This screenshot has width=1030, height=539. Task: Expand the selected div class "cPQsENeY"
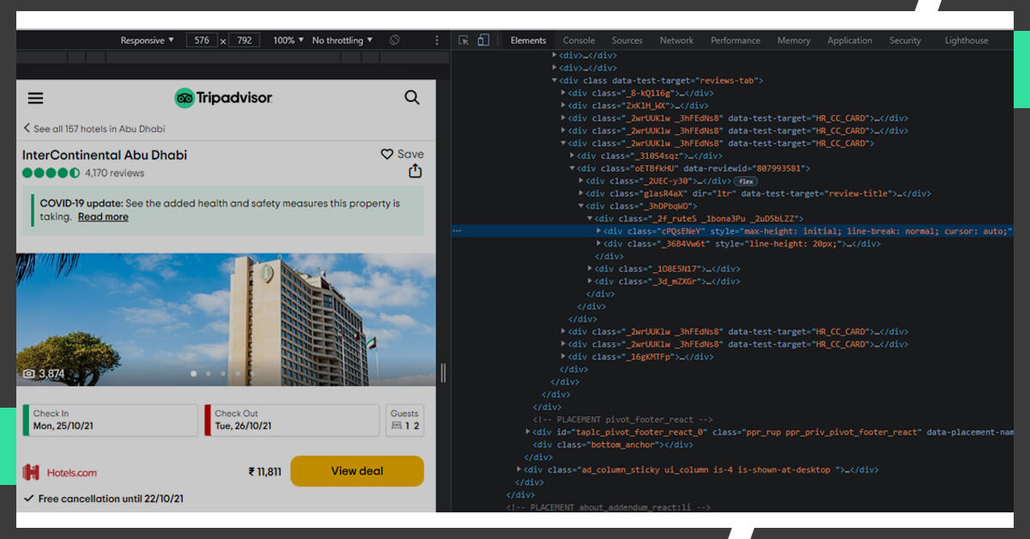[599, 231]
